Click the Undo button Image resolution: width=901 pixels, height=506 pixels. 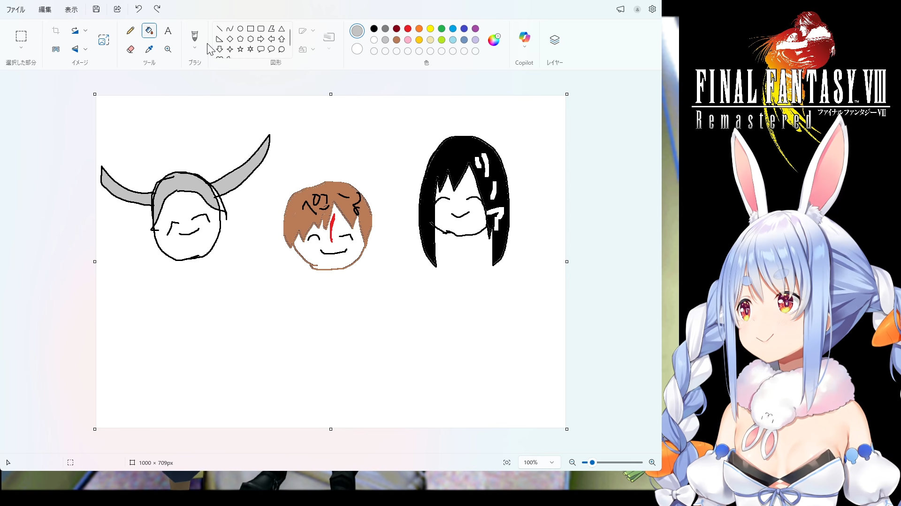(x=138, y=9)
